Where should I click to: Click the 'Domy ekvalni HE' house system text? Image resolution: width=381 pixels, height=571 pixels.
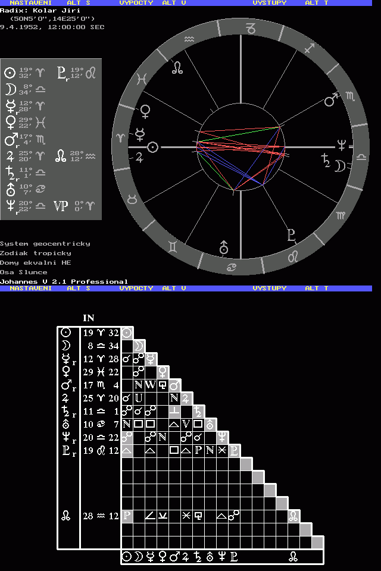pyautogui.click(x=36, y=262)
